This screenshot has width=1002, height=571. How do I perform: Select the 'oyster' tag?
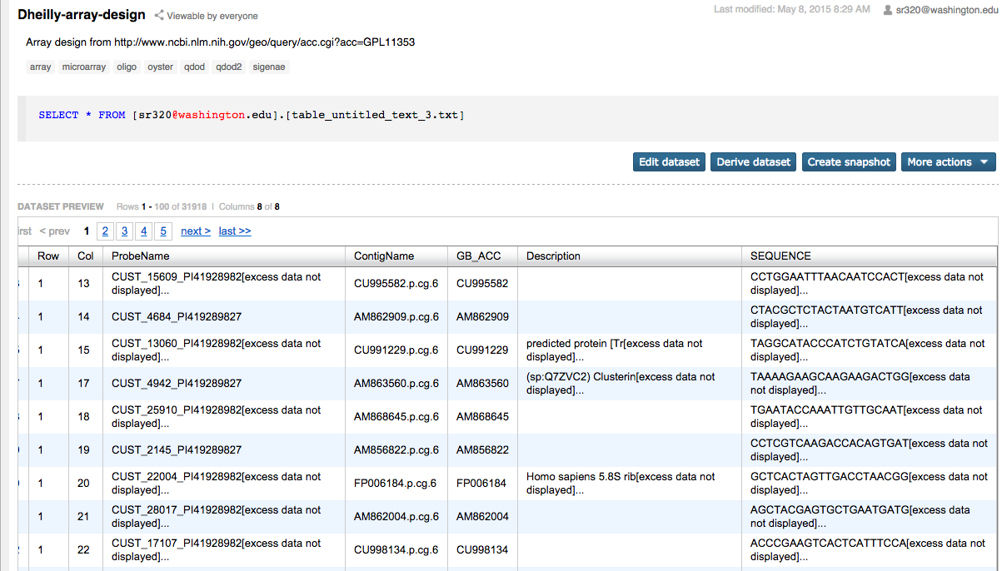(160, 67)
